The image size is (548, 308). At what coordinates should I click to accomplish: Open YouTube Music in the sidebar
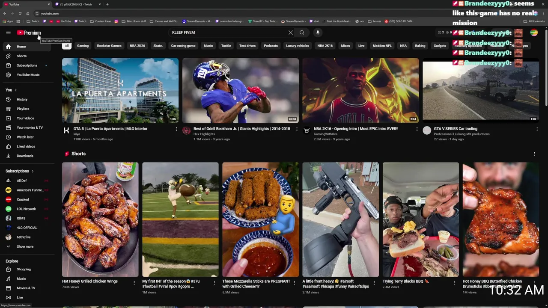(x=27, y=75)
